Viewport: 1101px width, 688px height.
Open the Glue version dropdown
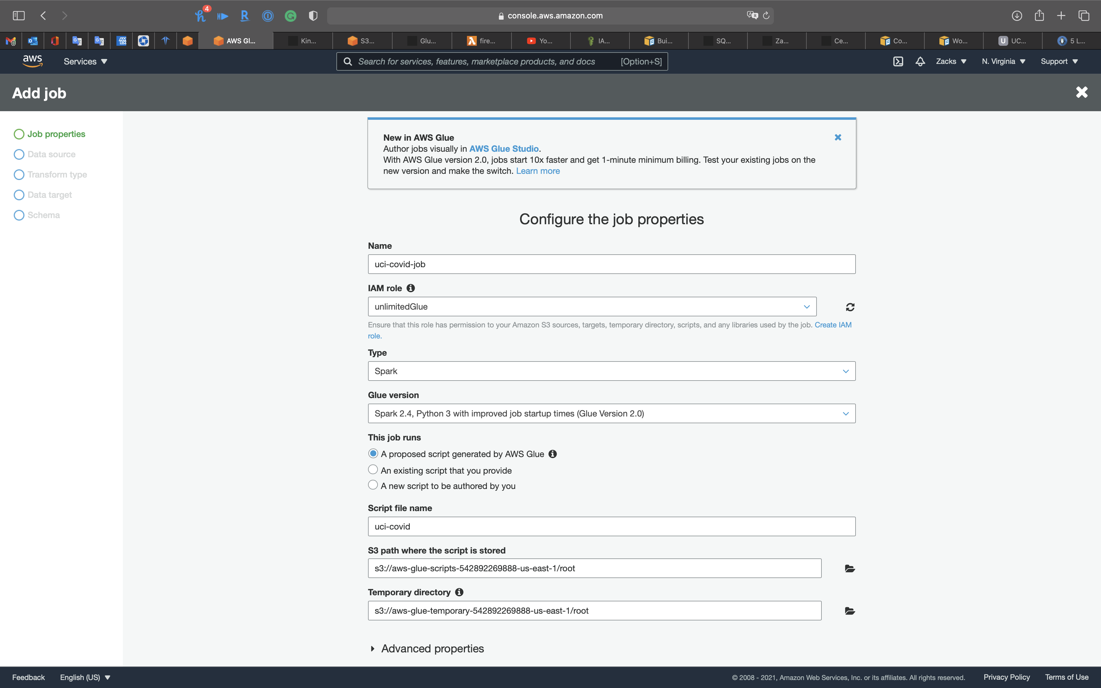[611, 414]
